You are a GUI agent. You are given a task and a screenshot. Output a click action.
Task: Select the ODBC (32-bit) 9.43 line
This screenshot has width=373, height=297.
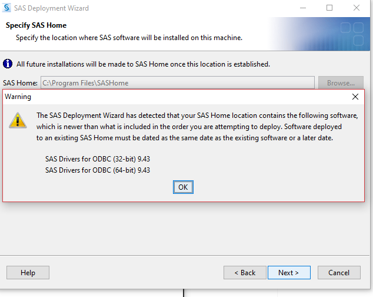click(x=98, y=159)
